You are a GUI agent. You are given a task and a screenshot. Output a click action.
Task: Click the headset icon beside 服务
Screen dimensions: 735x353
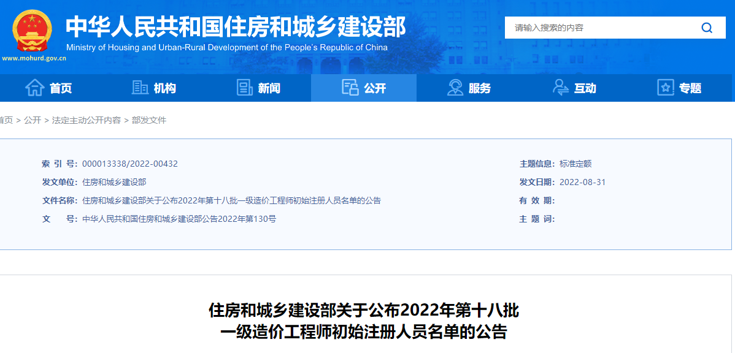[455, 88]
